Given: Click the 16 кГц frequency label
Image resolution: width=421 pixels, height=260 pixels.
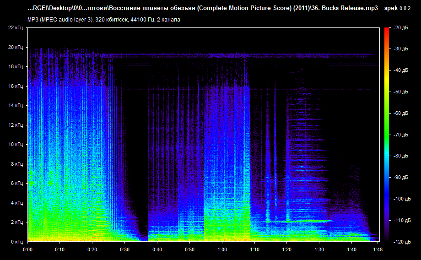Looking at the screenshot, I should coord(16,86).
